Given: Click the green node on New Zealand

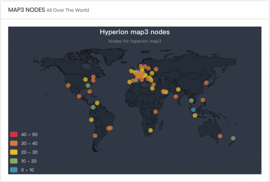Looking at the screenshot, I should pyautogui.click(x=233, y=138).
